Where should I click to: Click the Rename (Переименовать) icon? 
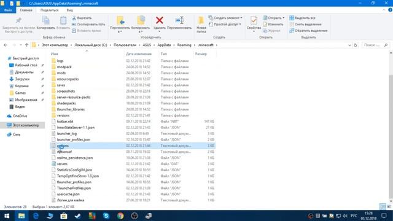coord(179,20)
